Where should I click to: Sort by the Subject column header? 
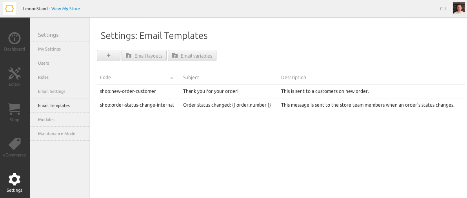pyautogui.click(x=191, y=77)
